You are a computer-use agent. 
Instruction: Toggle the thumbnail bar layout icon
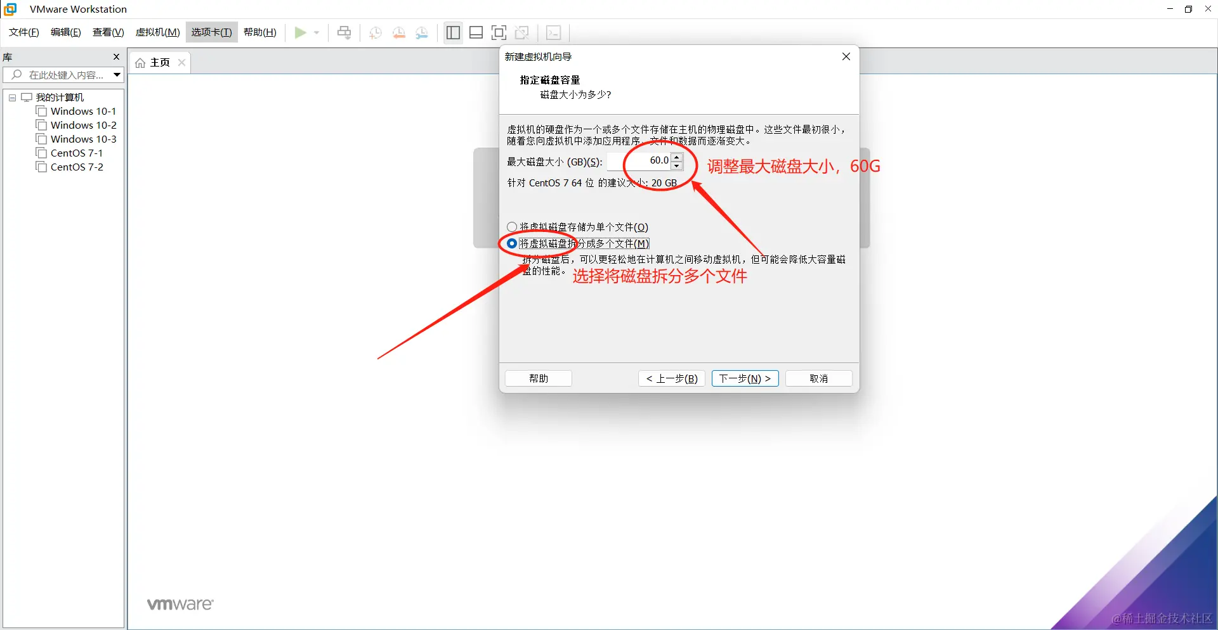(x=476, y=32)
